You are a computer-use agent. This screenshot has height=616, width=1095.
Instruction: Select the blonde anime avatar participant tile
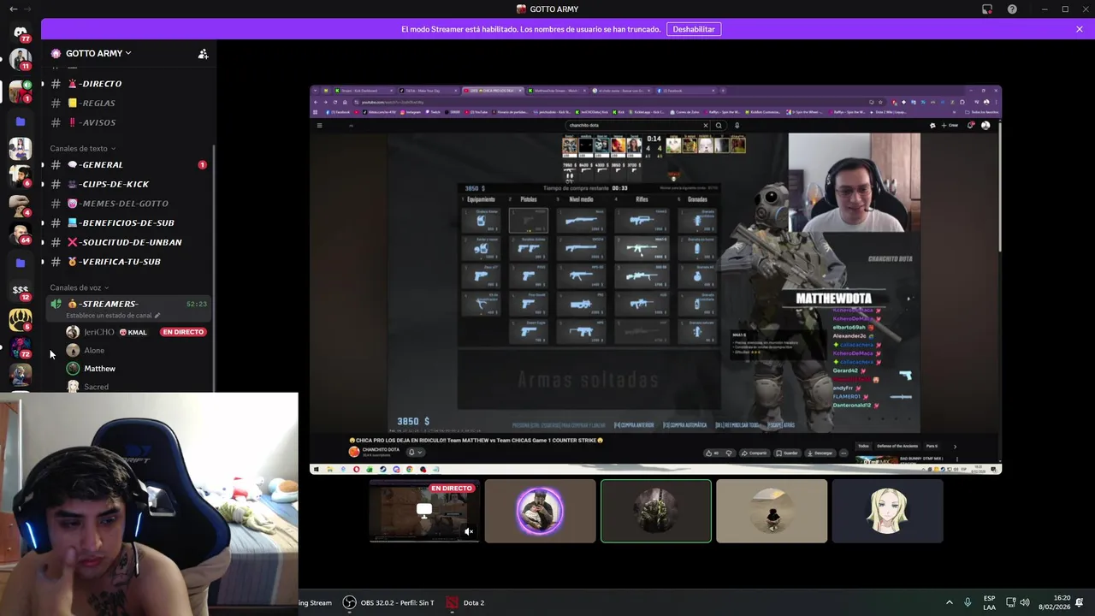887,511
